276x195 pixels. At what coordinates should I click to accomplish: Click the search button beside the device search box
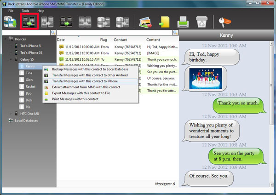pos(53,33)
